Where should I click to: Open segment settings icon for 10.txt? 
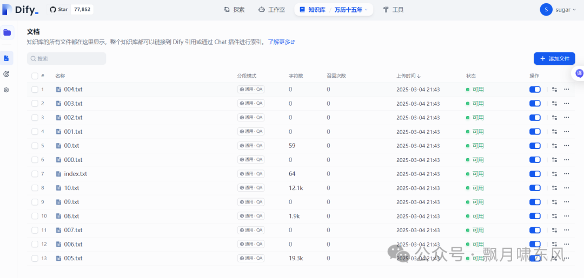555,188
